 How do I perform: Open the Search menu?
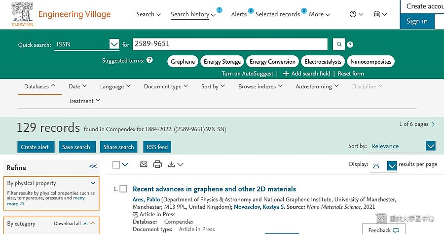click(148, 14)
